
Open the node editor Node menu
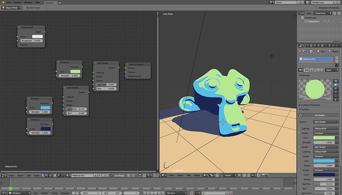point(36,175)
